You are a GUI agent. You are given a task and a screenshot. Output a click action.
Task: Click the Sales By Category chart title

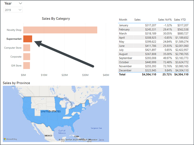click(56, 19)
